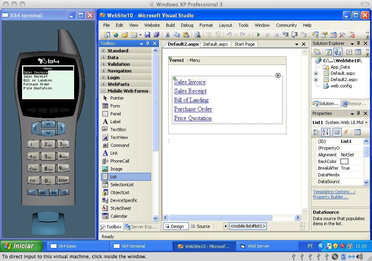Toggle auto-hide pin on Toolbox panel
This screenshot has width=372, height=261.
coord(148,43)
